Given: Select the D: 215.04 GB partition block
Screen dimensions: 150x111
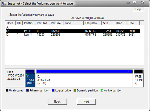Looking at the screenshot, I should [x=84, y=78].
